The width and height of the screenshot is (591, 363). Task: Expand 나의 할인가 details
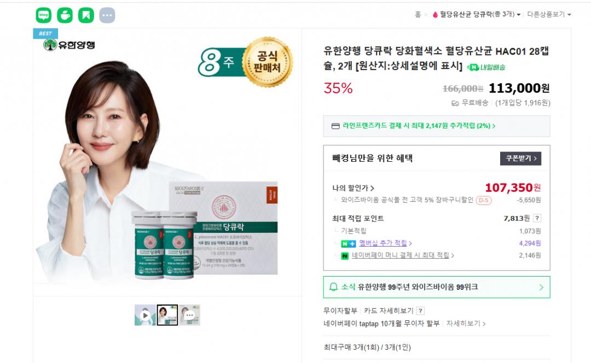tap(353, 188)
